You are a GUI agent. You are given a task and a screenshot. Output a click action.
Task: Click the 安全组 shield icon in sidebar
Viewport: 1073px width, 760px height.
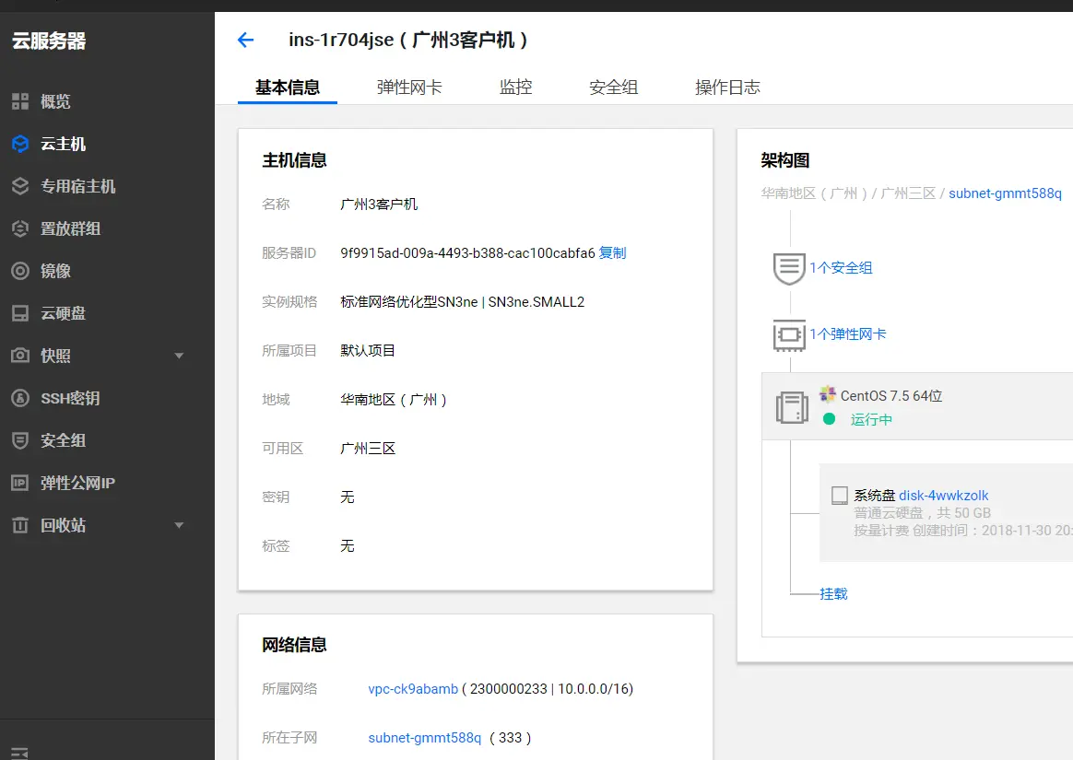click(20, 440)
